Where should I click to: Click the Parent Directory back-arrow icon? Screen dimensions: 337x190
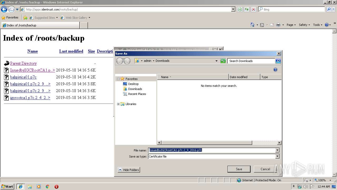[7, 63]
